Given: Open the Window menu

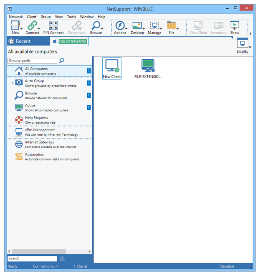Looking at the screenshot, I should point(87,17).
